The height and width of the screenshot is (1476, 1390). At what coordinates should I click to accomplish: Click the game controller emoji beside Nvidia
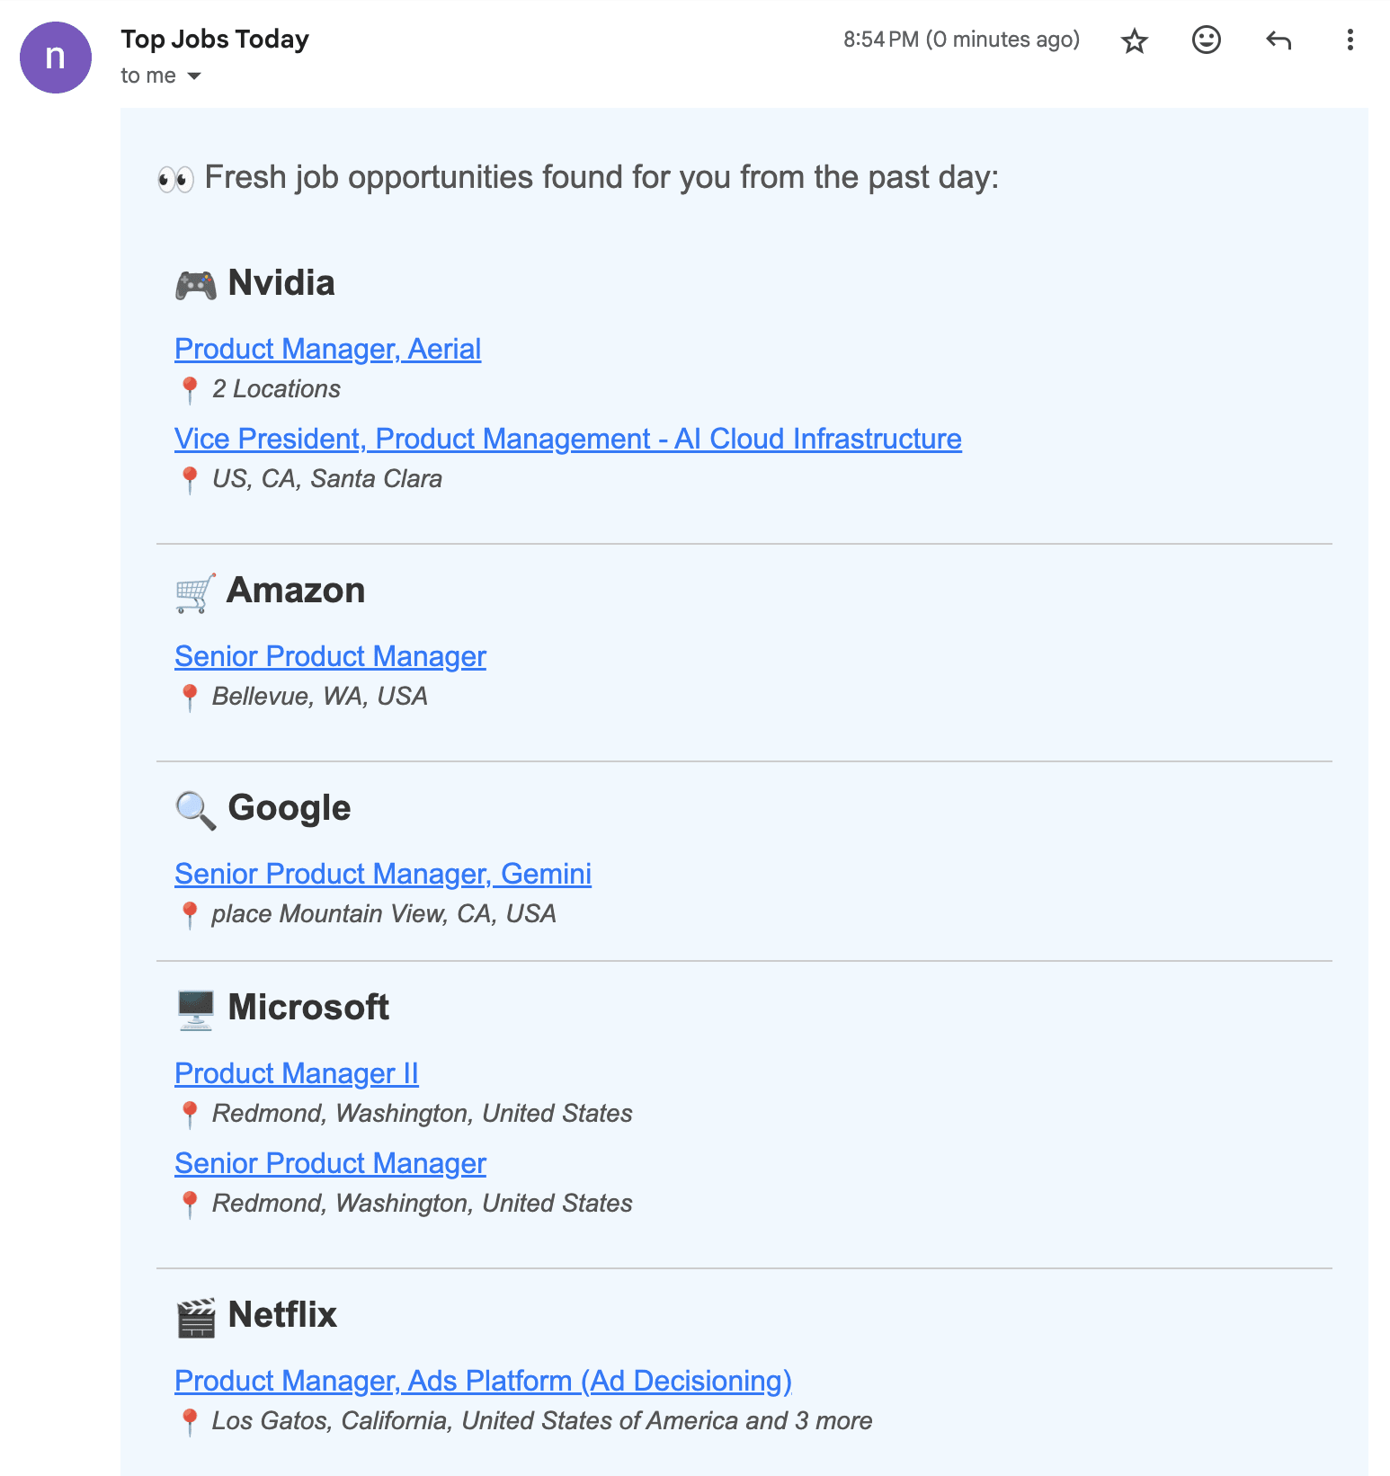[x=195, y=285]
